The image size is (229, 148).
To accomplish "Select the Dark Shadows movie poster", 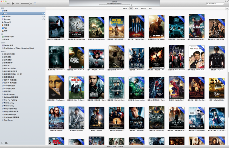I will click(x=176, y=57).
